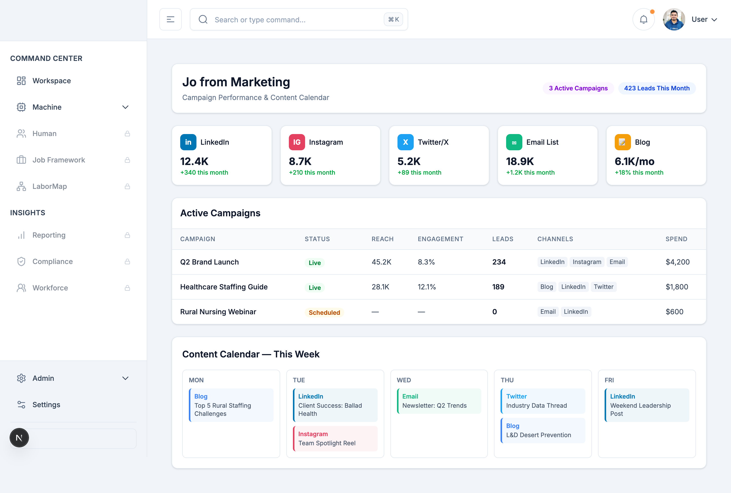Open the User account dropdown
Screen dimensions: 731x493
pos(704,20)
